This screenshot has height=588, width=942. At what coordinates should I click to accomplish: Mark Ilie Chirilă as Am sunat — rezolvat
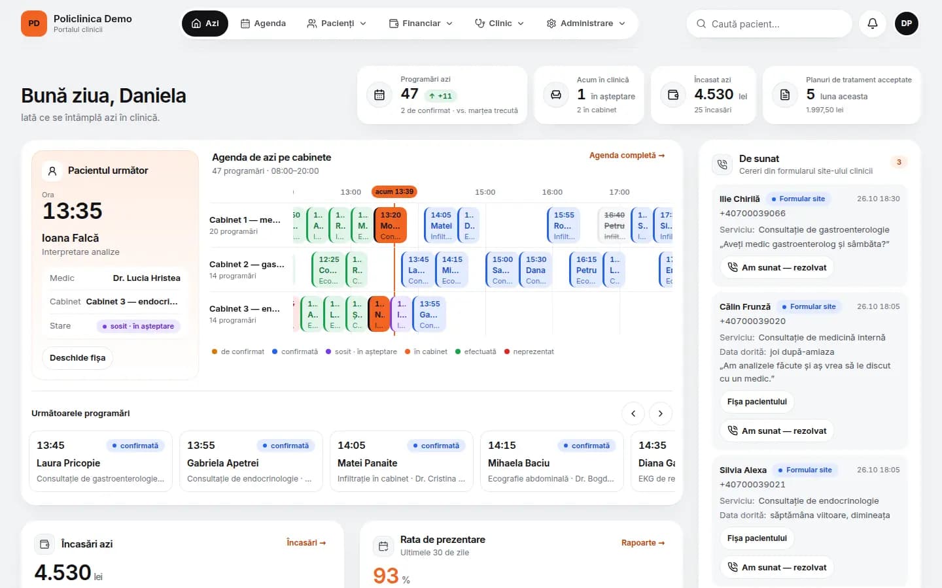(x=777, y=268)
